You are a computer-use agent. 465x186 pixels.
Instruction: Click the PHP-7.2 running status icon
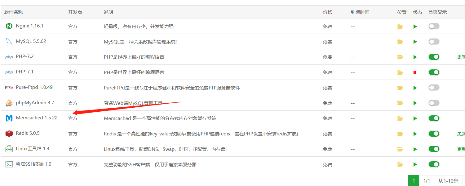(415, 57)
